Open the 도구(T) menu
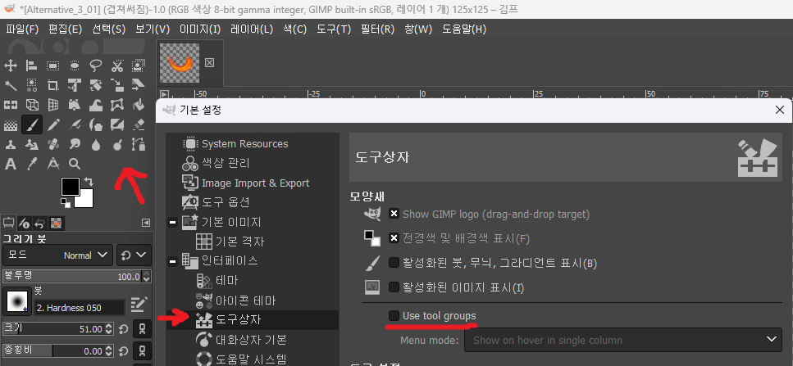This screenshot has width=793, height=366. [334, 29]
